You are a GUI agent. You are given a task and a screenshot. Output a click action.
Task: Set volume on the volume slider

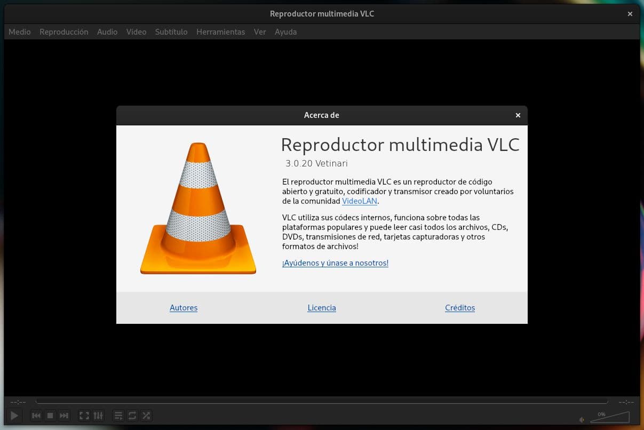coord(610,417)
